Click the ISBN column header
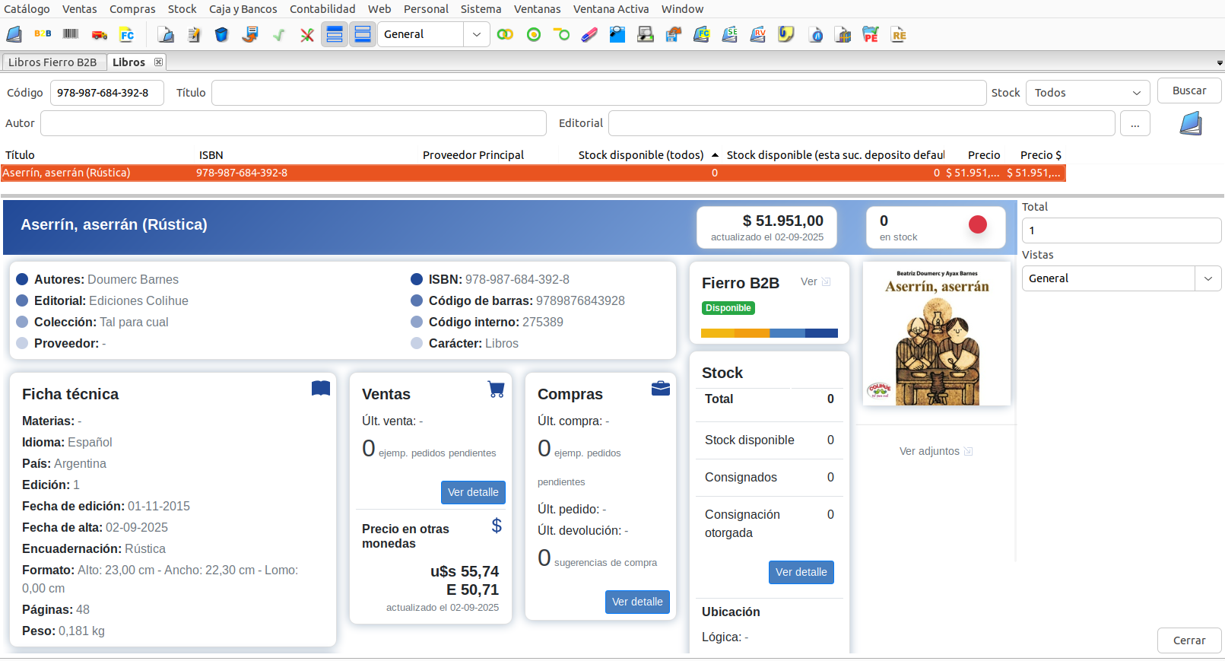This screenshot has width=1225, height=661. 211,155
